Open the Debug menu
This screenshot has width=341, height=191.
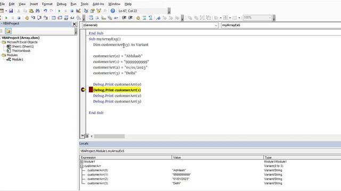coord(62,4)
